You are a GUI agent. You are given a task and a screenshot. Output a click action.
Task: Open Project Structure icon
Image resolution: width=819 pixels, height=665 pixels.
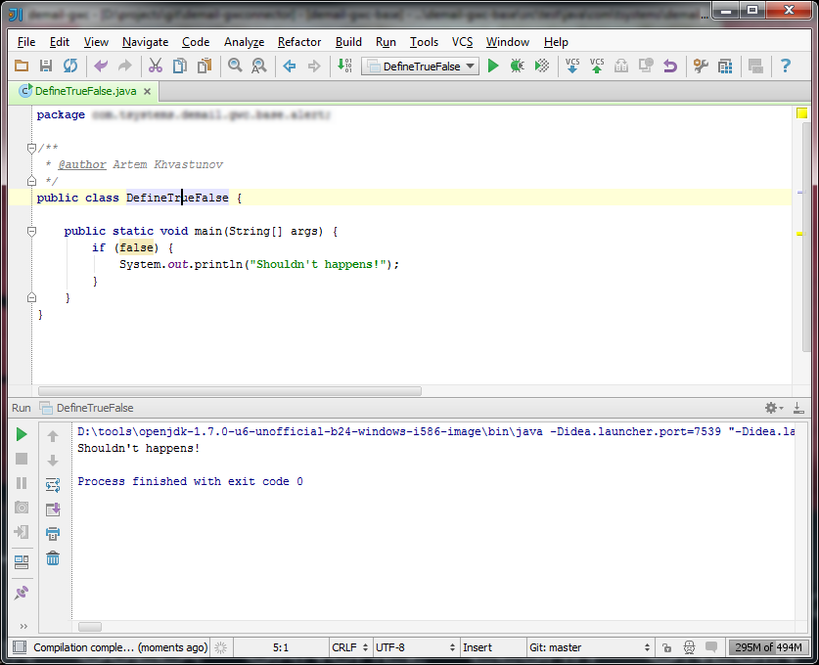[x=725, y=66]
